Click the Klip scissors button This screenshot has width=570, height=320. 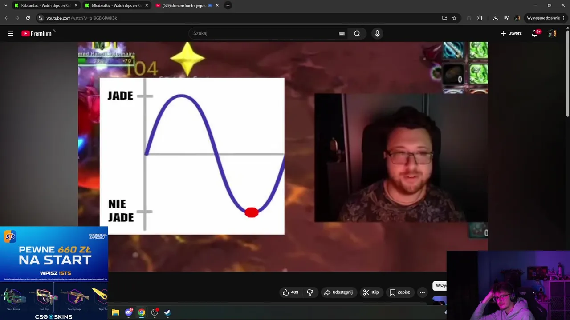(371, 292)
